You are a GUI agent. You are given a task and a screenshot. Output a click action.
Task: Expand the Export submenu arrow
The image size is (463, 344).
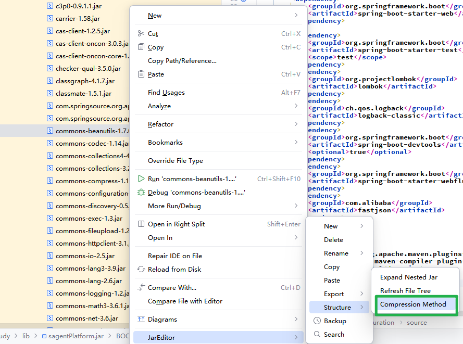[362, 294]
